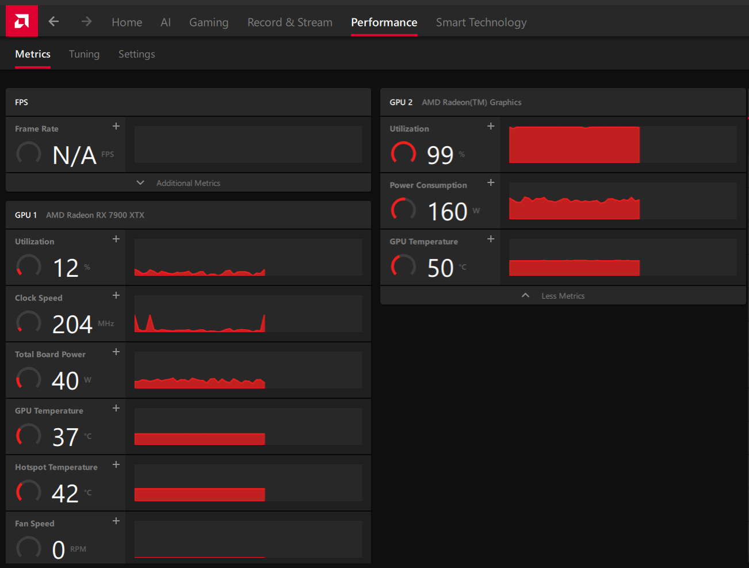Click plus icon next to Frame Rate
Screen dimensions: 749x568
(x=116, y=126)
